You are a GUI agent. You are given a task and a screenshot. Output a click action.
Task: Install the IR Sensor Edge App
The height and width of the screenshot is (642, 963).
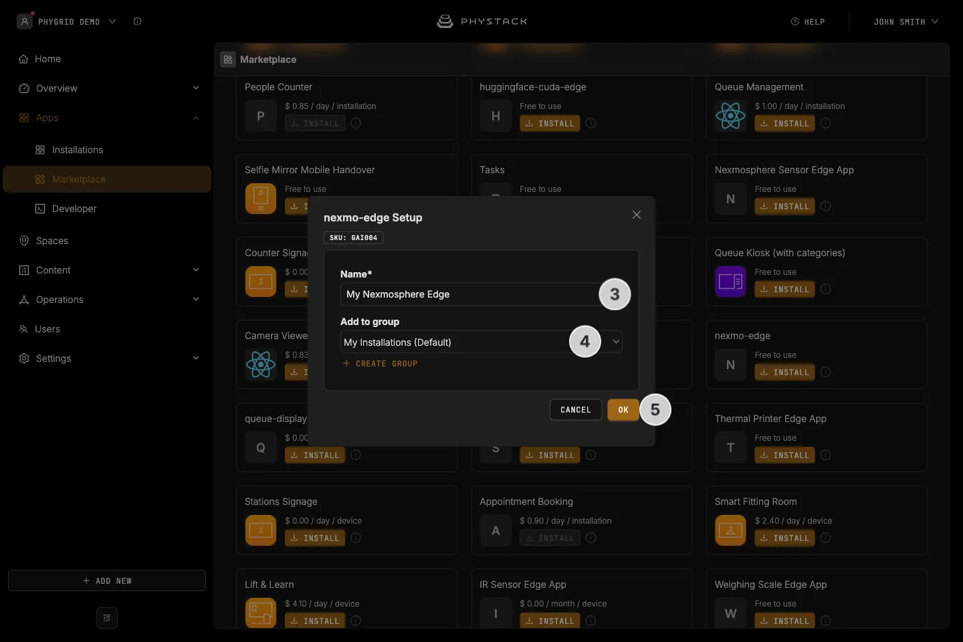[550, 621]
